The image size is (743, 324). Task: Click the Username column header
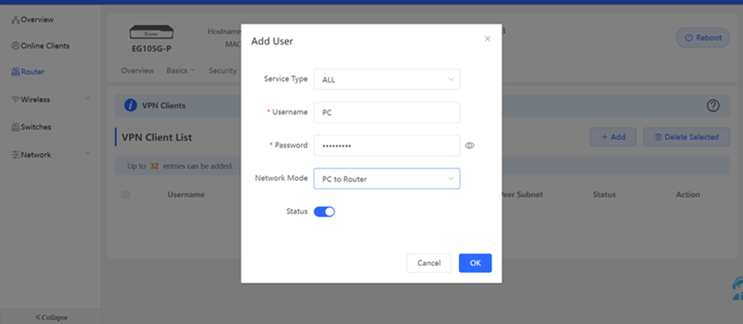click(186, 195)
